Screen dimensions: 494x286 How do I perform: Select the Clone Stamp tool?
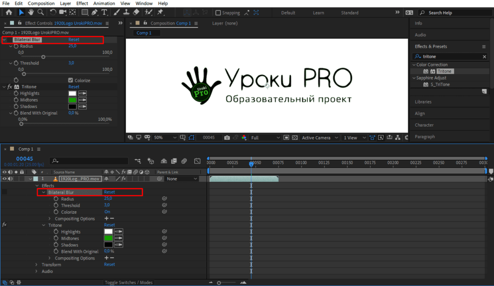(x=126, y=13)
